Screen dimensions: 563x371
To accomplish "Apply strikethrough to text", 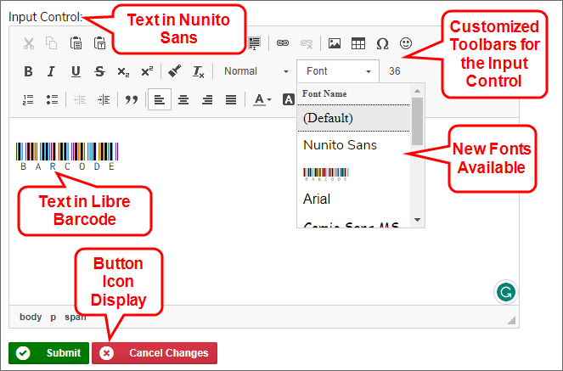I will pos(99,71).
